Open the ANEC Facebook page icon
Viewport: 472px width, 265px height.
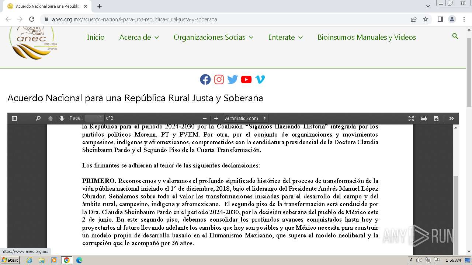point(205,79)
